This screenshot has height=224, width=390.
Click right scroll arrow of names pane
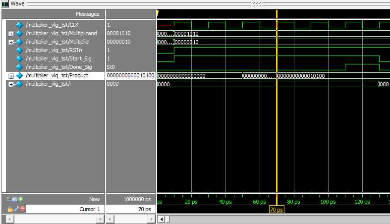click(x=100, y=219)
